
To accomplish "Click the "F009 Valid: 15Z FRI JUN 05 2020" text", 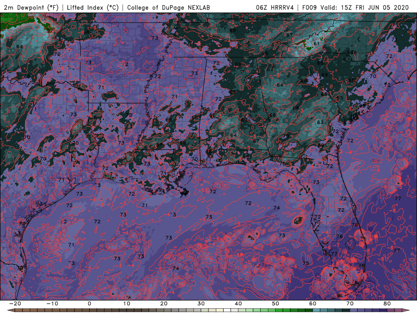I will click(x=355, y=7).
